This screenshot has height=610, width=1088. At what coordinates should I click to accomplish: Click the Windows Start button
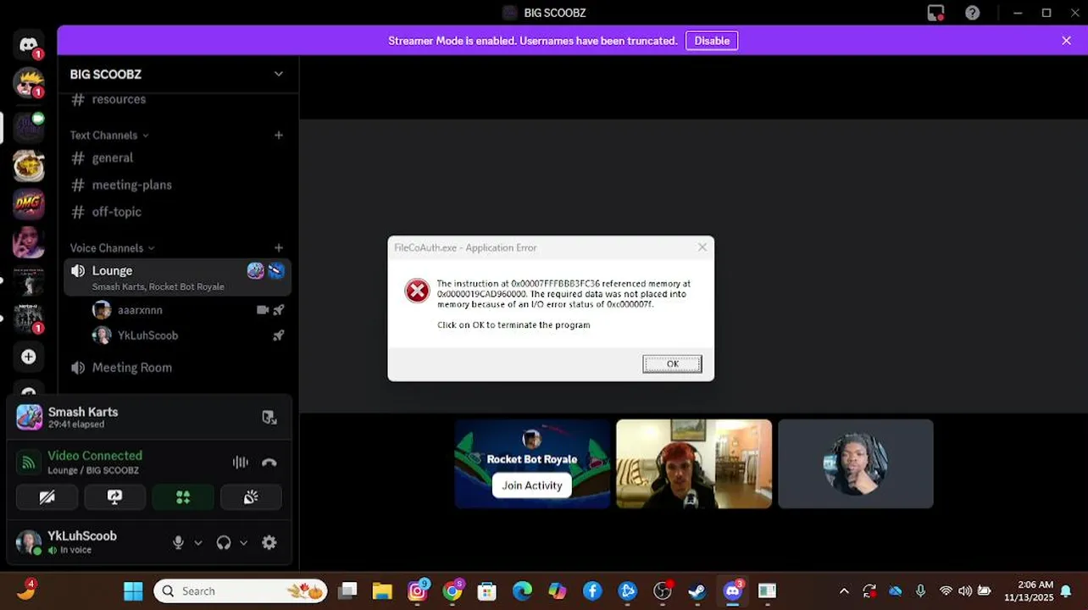(x=133, y=591)
